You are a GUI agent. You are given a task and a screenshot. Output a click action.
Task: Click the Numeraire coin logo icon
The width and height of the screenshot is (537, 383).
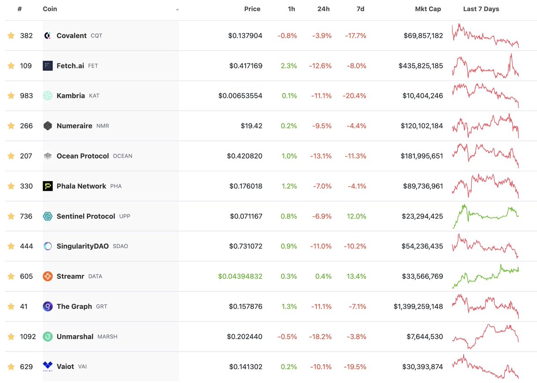pyautogui.click(x=47, y=126)
